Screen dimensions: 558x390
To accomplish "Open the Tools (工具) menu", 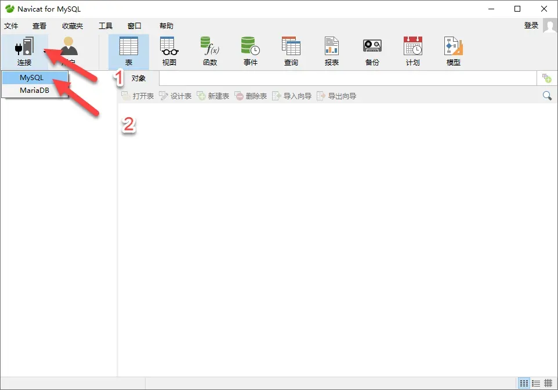I will (105, 26).
